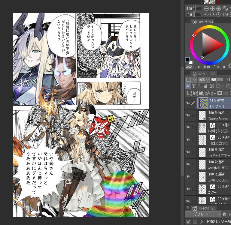Expand the 下描きレイヤー auto action

pos(201,221)
